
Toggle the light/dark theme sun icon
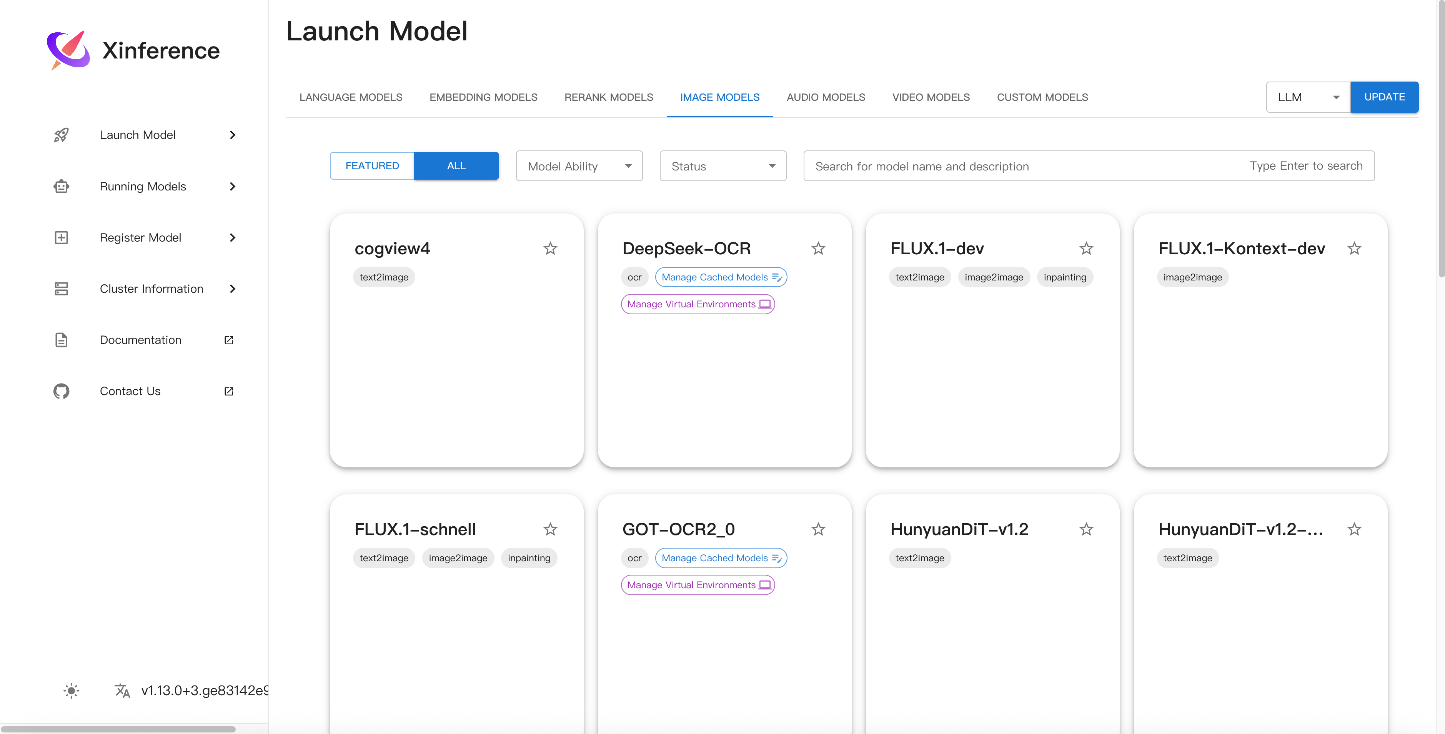(71, 690)
